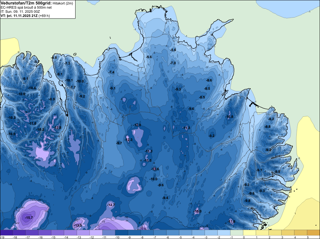Select the -10.4 temperature value

click(x=32, y=88)
